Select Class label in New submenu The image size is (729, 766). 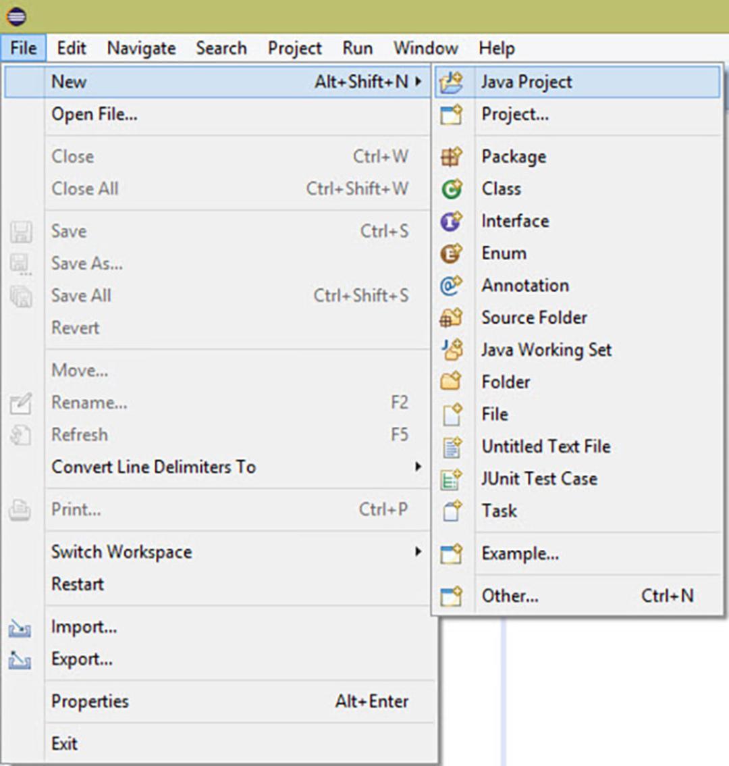click(502, 188)
